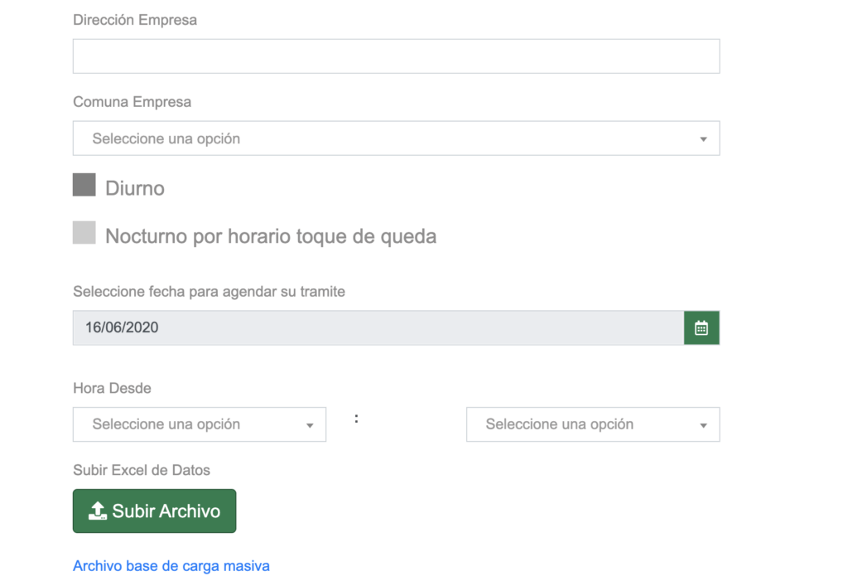Click the hour dropdown arrow under Hora Desde
Screen dimensions: 848x581
[310, 425]
